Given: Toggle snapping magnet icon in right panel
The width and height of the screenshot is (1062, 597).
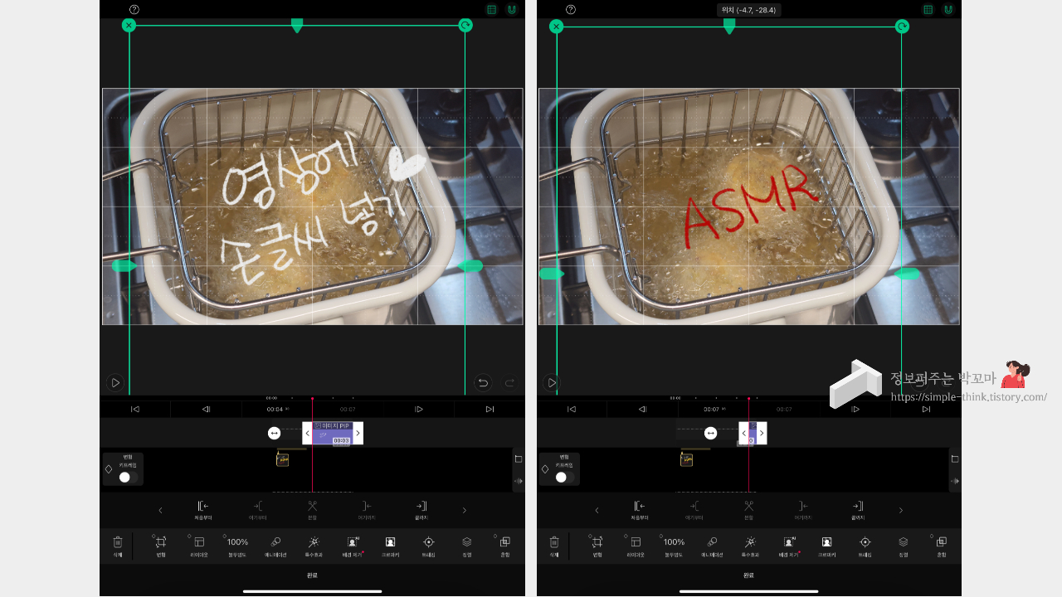Looking at the screenshot, I should 948,10.
